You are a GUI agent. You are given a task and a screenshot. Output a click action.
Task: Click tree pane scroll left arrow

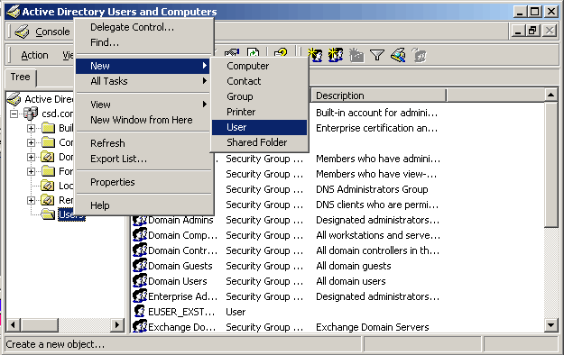coord(13,325)
